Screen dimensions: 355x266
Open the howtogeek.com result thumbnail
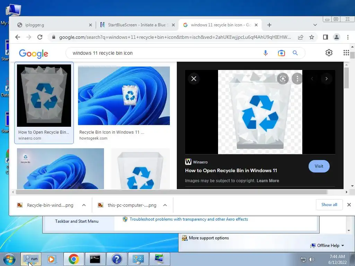(x=124, y=96)
